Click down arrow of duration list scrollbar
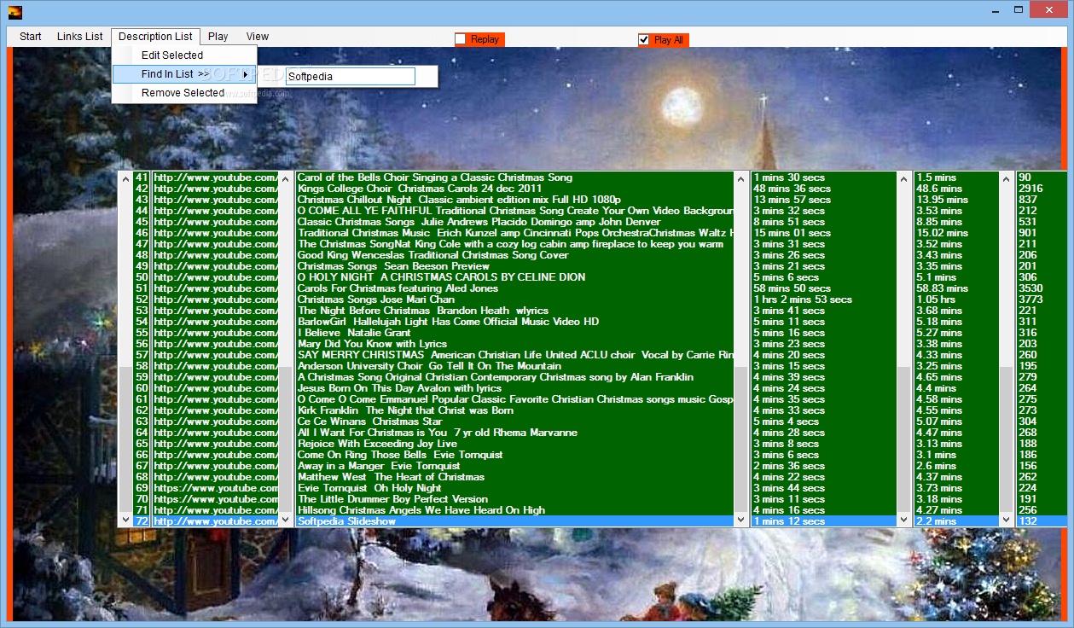Viewport: 1074px width, 628px height. (903, 520)
